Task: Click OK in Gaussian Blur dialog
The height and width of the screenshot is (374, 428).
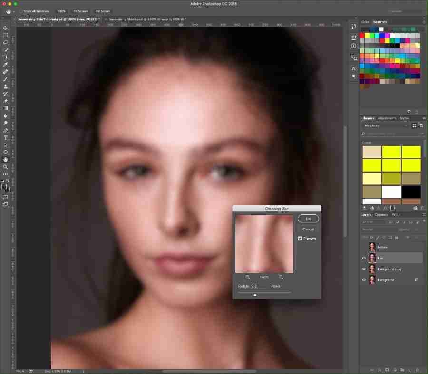Action: click(308, 219)
